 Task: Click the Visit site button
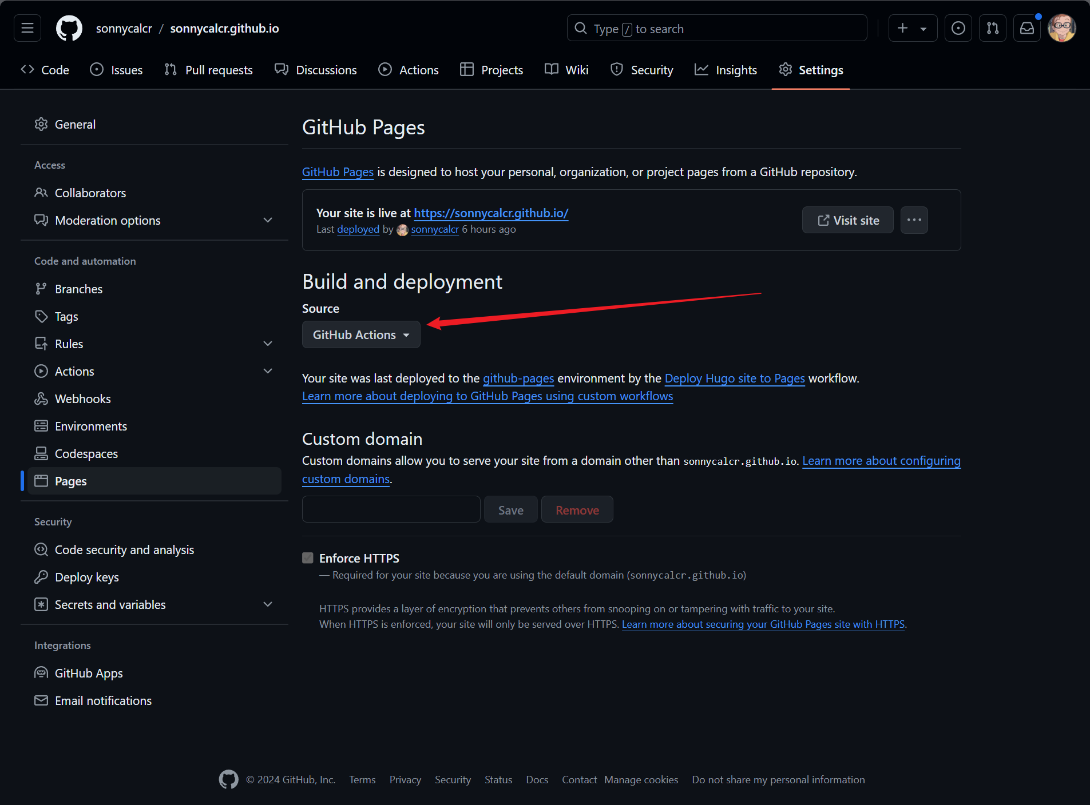[848, 220]
